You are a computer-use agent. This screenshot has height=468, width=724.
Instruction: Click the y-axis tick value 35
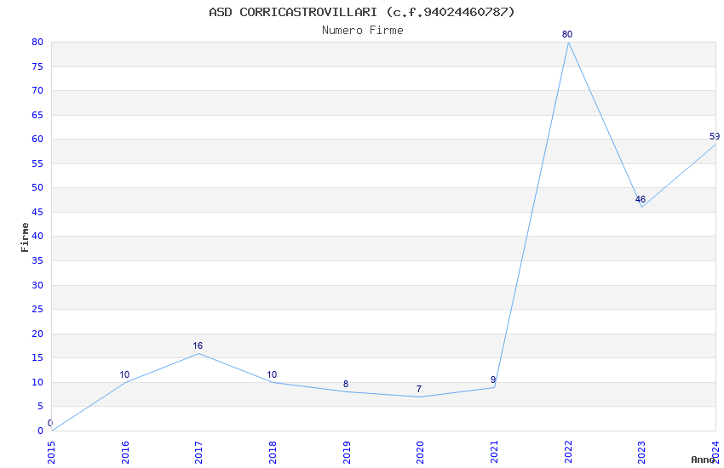click(37, 260)
